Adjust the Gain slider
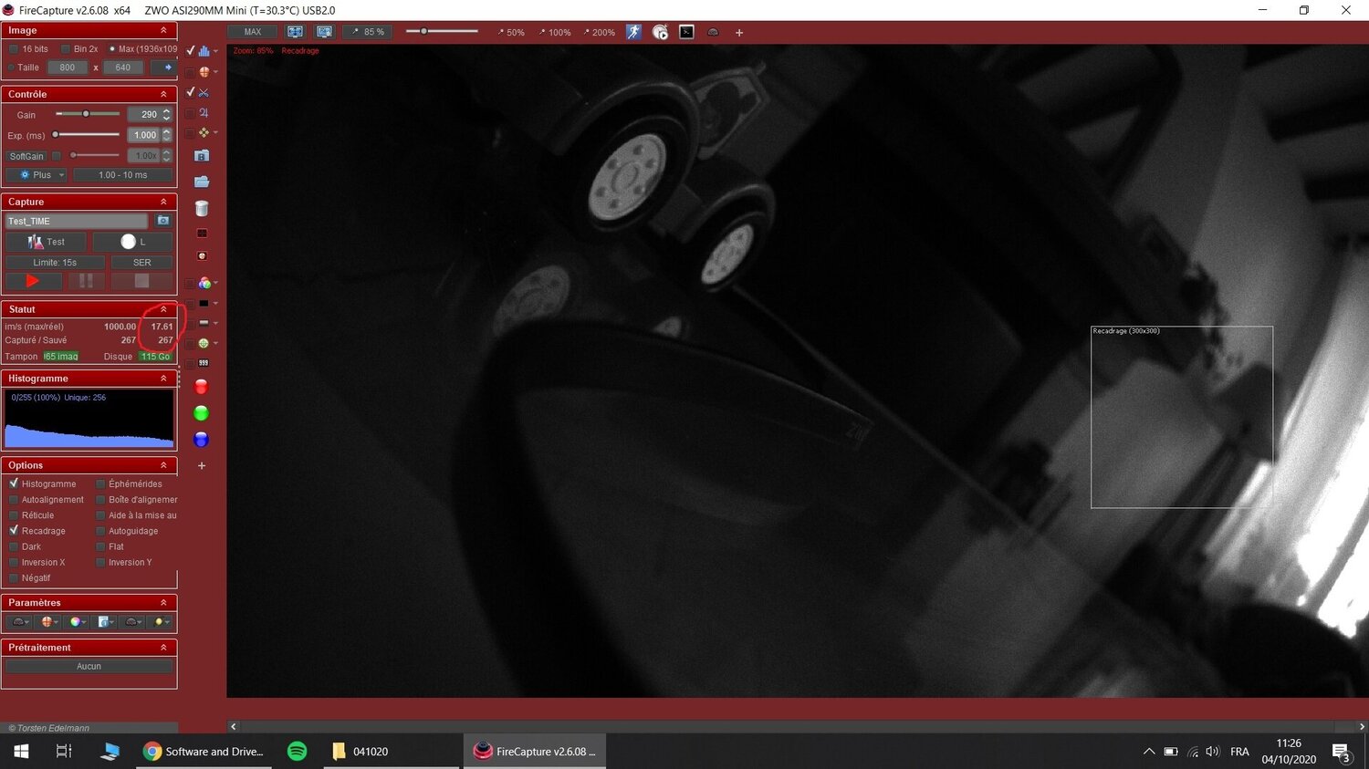1369x769 pixels. (x=88, y=114)
